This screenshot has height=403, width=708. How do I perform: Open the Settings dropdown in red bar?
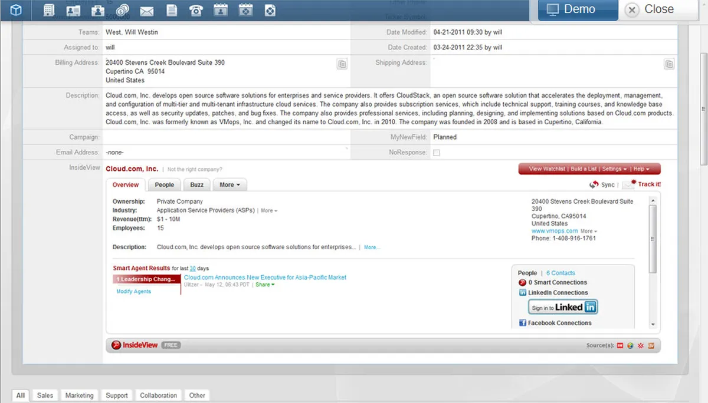614,169
